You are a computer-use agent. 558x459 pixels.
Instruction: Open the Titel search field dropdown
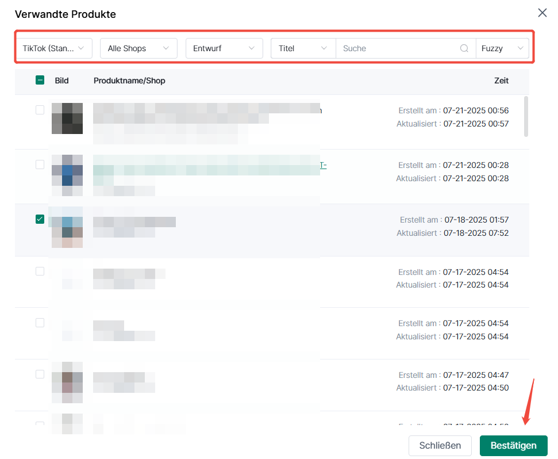[303, 48]
